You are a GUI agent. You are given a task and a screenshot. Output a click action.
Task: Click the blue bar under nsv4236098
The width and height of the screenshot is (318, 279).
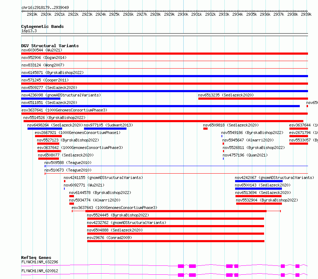click(x=41, y=99)
